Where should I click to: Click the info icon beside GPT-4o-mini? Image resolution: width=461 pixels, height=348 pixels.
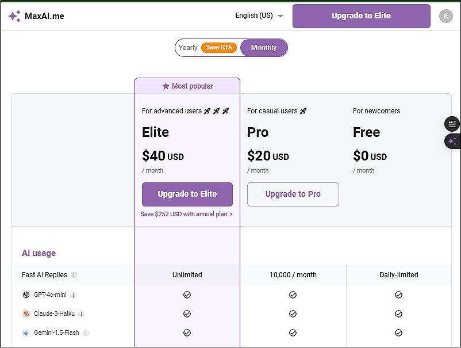coord(75,294)
